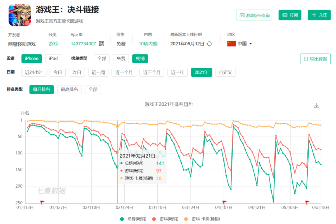
Task: Click the app title 游戏王：决斗链接
Action: 67,10
